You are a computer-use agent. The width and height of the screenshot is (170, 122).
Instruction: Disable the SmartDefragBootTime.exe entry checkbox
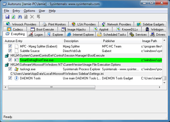[x=10, y=60]
